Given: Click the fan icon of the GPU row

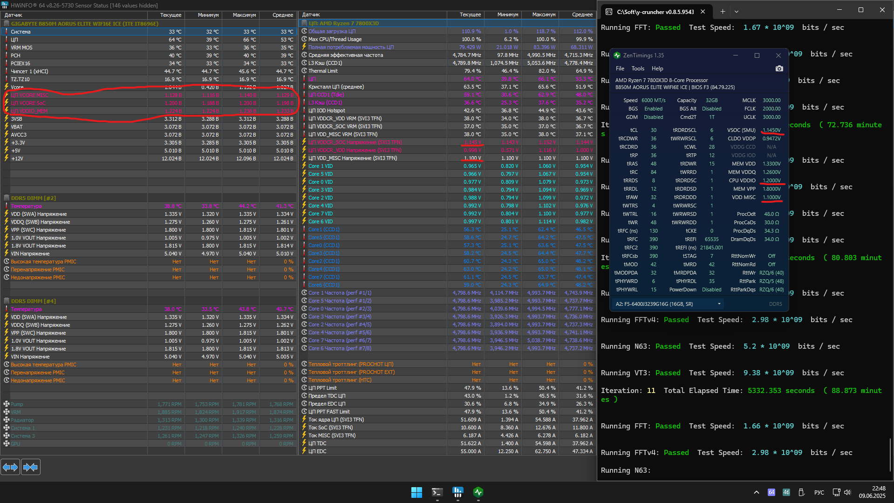Looking at the screenshot, I should coord(7,444).
